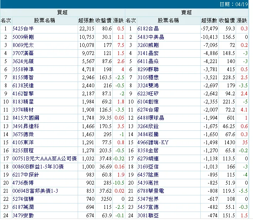
Task: Click closing price 601 for 環球晶
Action: tap(231, 118)
